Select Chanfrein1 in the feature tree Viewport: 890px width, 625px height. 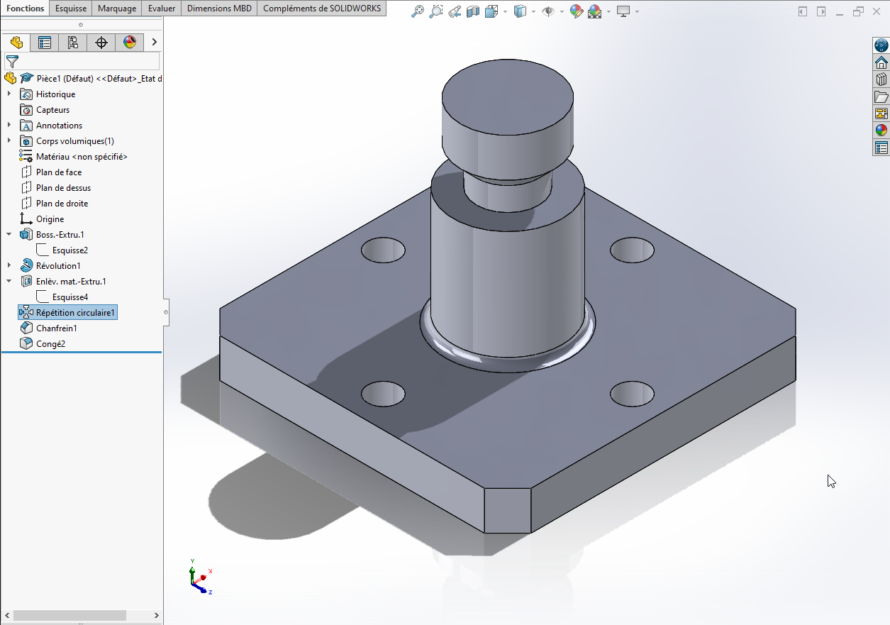[x=56, y=328]
